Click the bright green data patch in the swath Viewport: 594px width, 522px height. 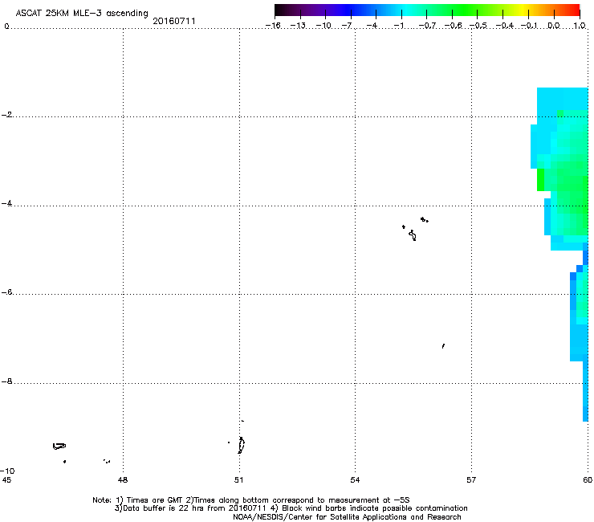pos(540,180)
